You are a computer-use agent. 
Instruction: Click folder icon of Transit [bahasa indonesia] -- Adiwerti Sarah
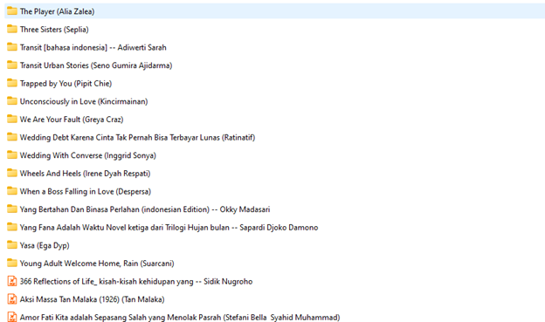click(12, 47)
